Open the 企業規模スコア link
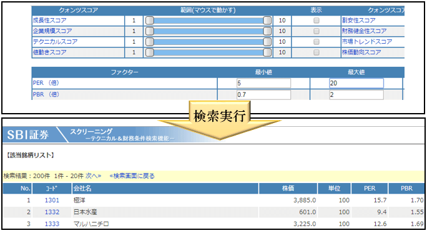Image resolution: width=427 pixels, height=233 pixels. click(x=52, y=31)
